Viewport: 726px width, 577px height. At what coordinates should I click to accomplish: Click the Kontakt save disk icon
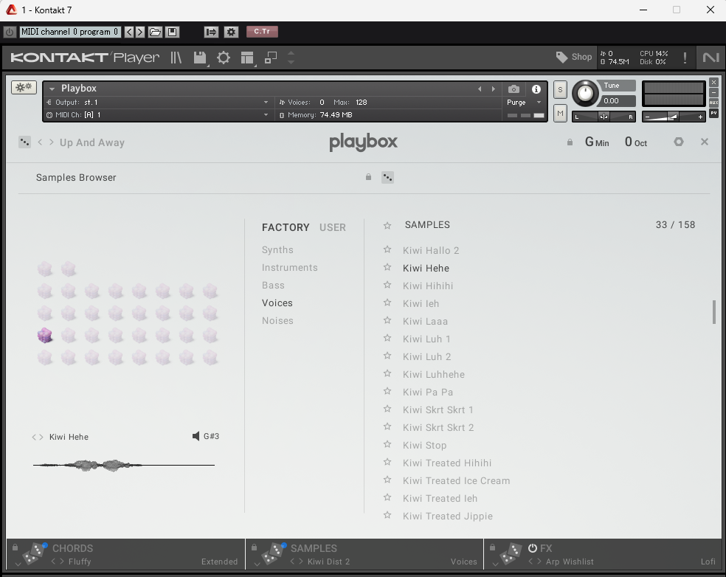pyautogui.click(x=199, y=58)
